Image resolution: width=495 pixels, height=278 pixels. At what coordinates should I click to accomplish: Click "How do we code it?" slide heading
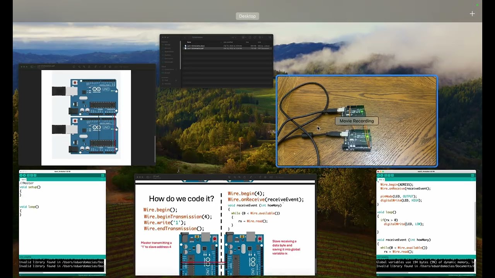click(181, 199)
